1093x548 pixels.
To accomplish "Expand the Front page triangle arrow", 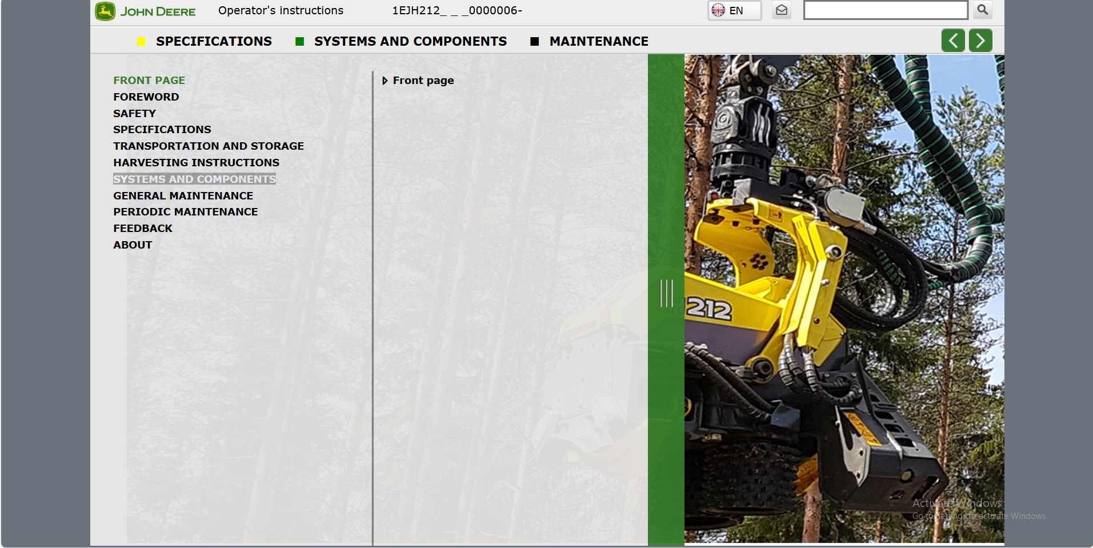I will pos(385,81).
